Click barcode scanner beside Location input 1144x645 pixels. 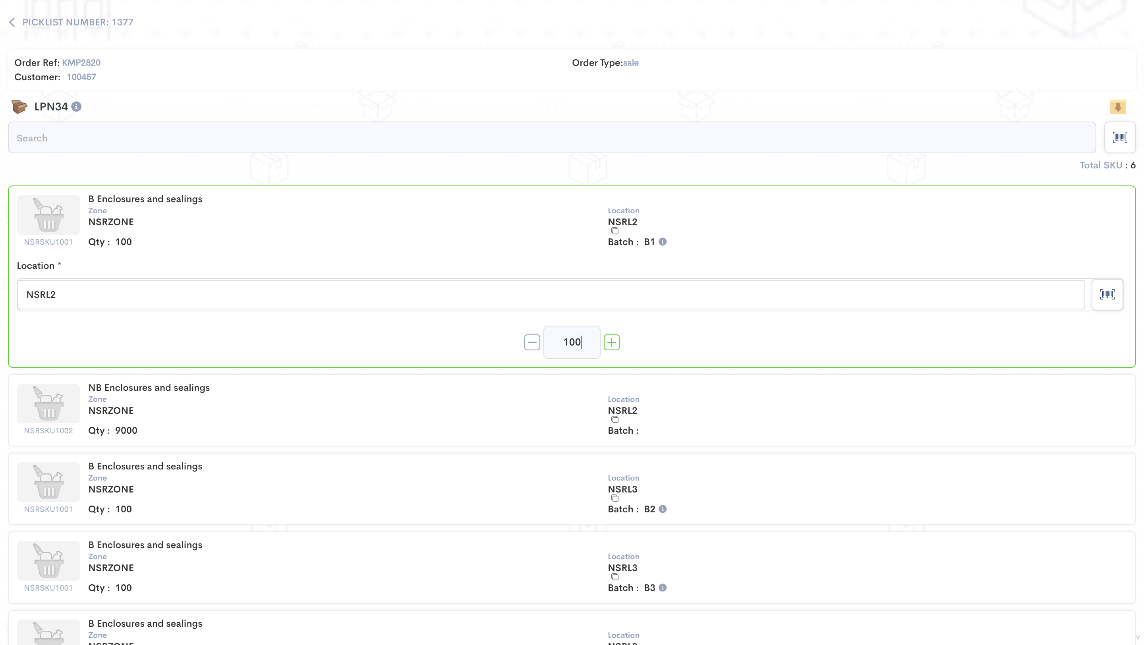point(1107,294)
